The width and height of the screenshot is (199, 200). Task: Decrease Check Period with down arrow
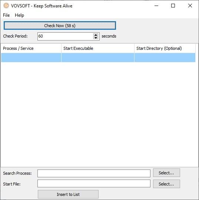96,38
